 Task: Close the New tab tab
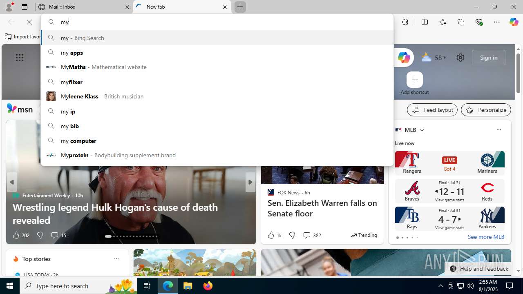pos(225,7)
